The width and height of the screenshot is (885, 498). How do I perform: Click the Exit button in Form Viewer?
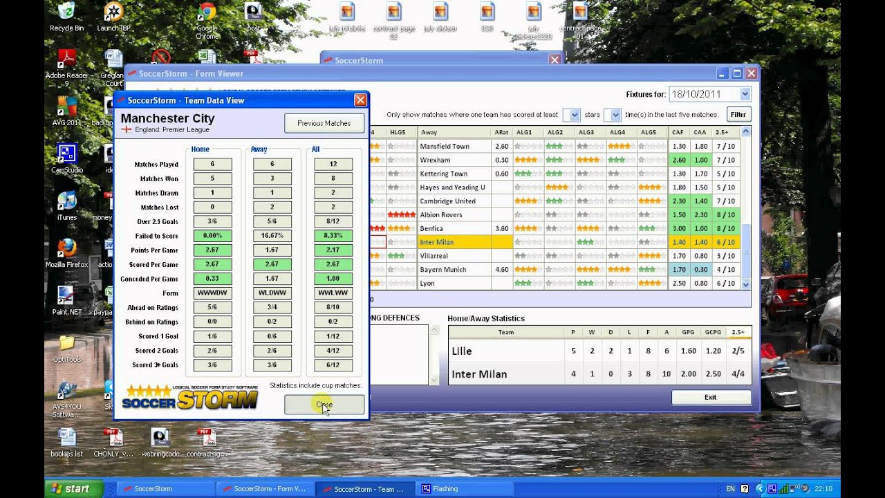[x=711, y=397]
